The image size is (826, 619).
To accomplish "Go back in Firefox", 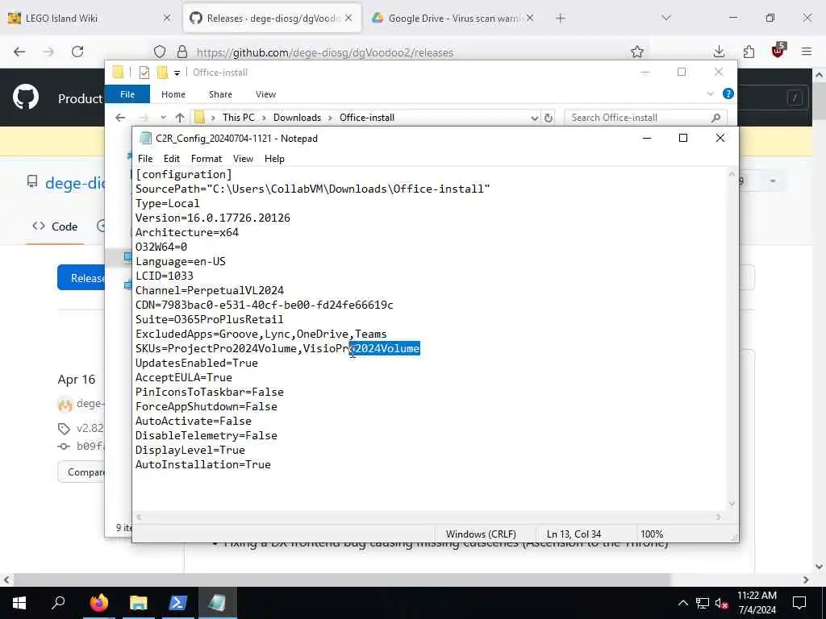I will [x=19, y=52].
